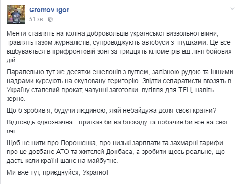Click the word Донбаса in the text

[120, 152]
